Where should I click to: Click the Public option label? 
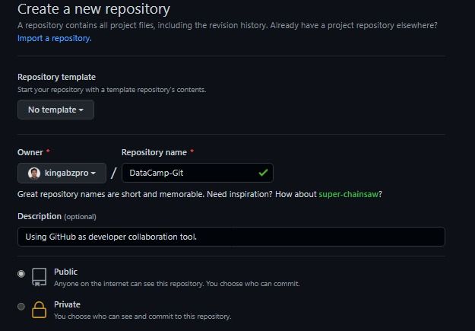pyautogui.click(x=65, y=272)
